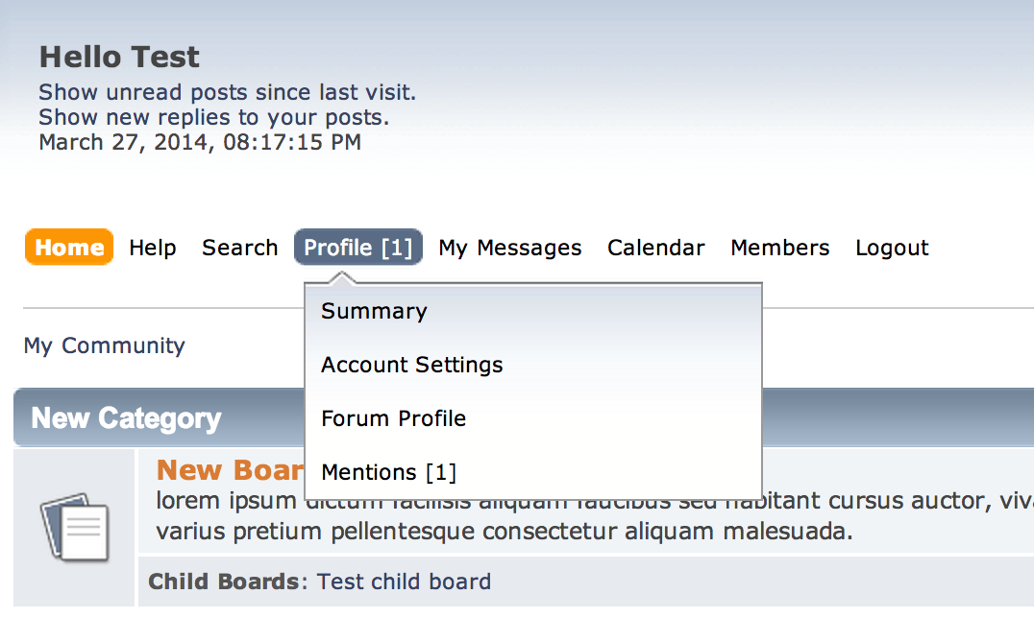
Task: Open the Home menu tab
Action: pyautogui.click(x=69, y=247)
